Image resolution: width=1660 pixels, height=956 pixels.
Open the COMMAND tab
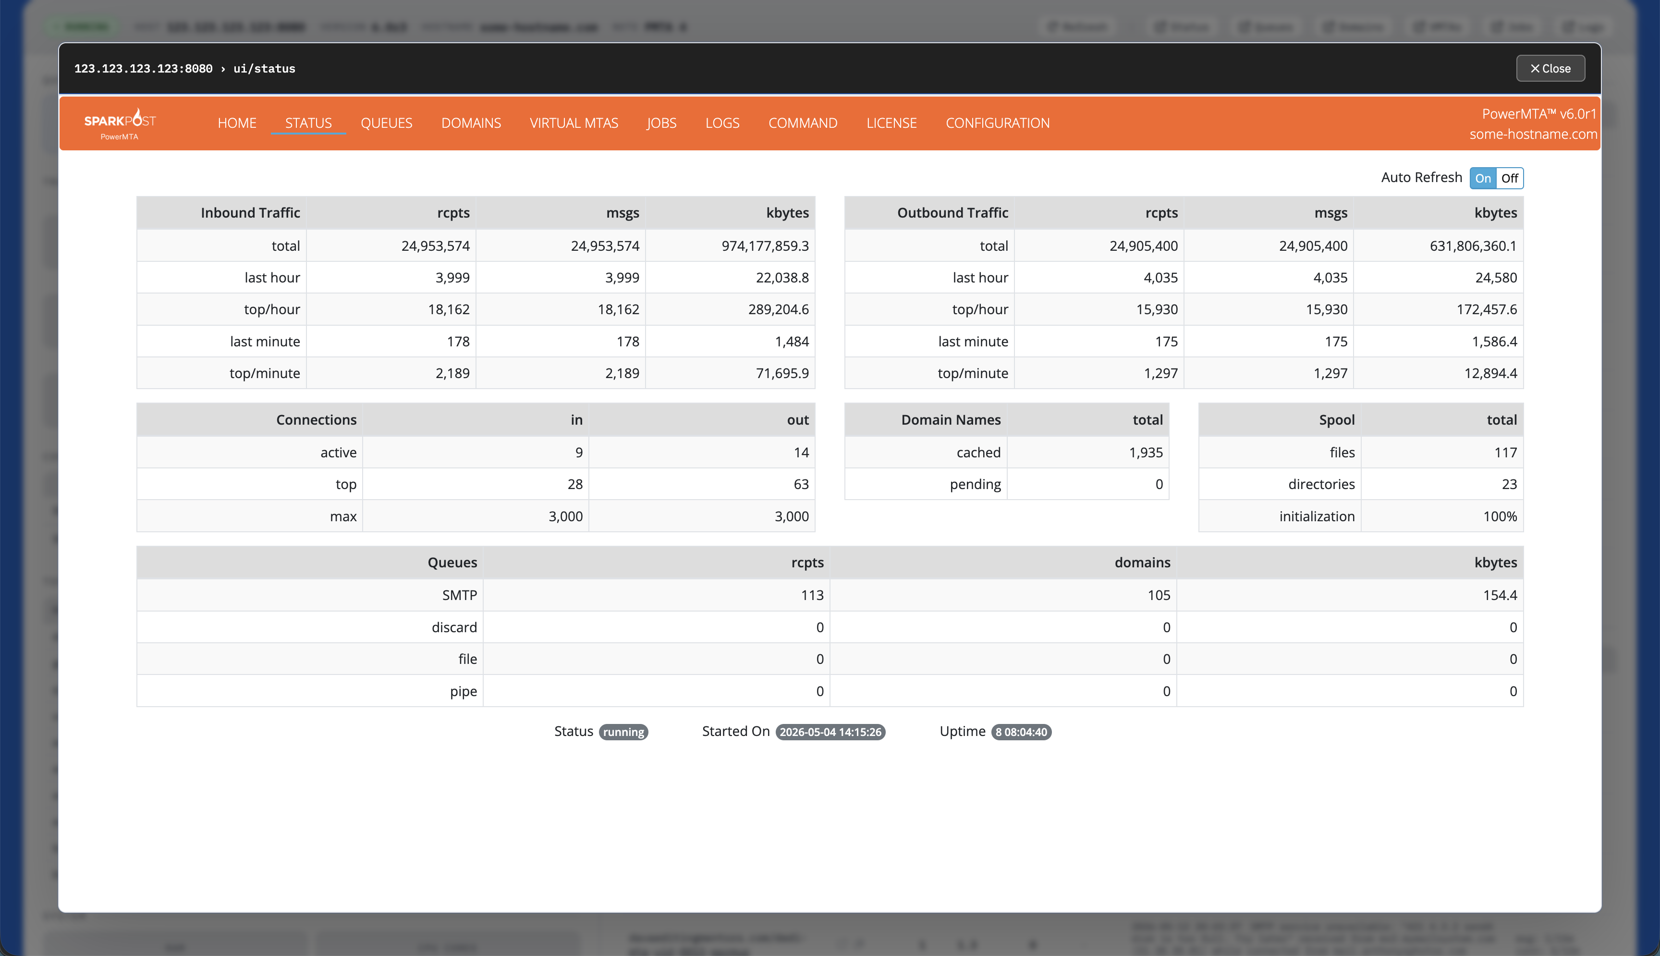click(804, 123)
